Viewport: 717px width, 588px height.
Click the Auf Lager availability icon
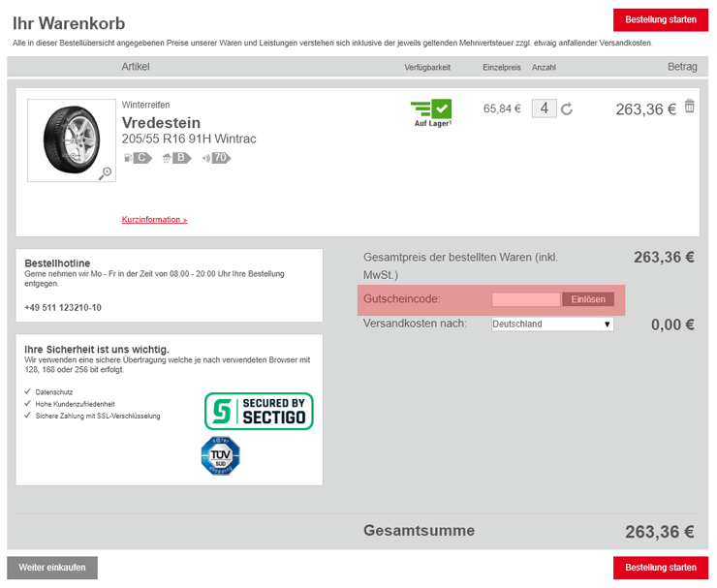[432, 113]
